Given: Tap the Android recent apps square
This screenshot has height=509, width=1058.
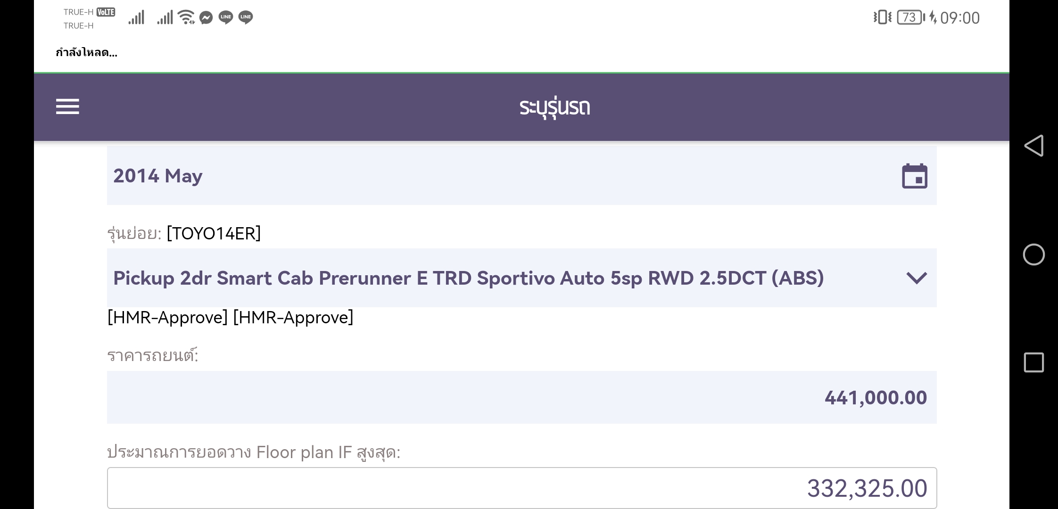Looking at the screenshot, I should tap(1033, 362).
